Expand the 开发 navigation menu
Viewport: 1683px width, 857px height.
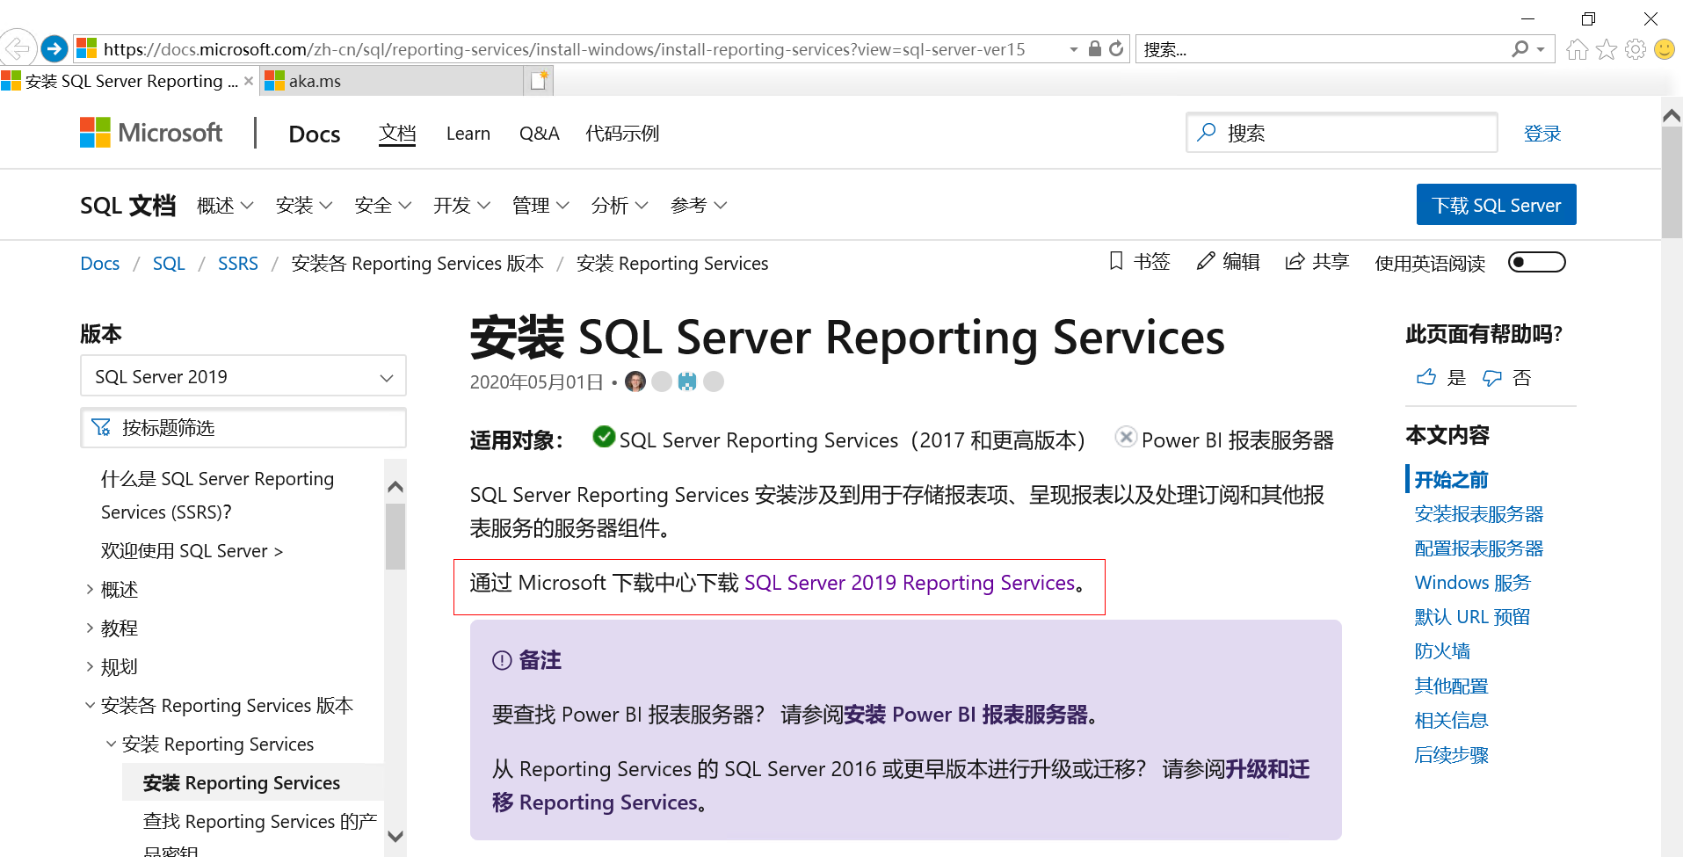coord(462,205)
